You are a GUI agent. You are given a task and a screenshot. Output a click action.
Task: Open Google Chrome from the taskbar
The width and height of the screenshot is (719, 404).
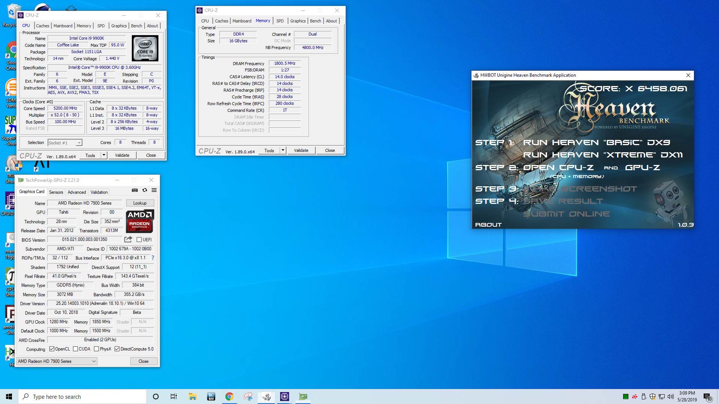click(229, 397)
